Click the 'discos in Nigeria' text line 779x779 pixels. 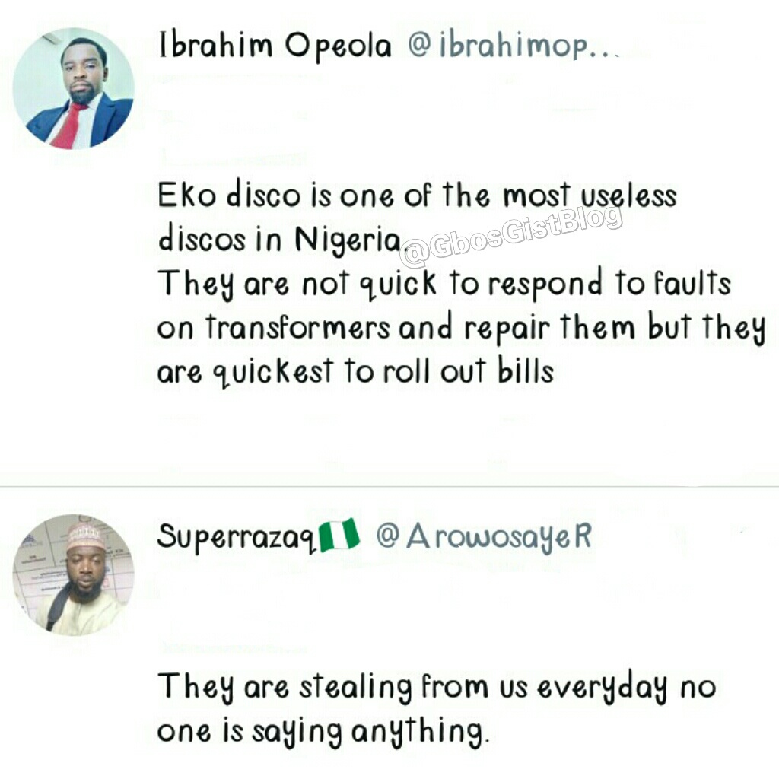click(x=280, y=240)
